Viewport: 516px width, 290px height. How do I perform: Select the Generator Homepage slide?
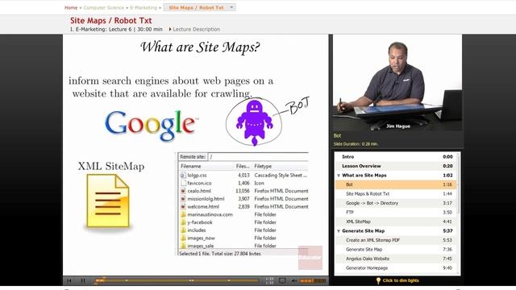pos(396,268)
